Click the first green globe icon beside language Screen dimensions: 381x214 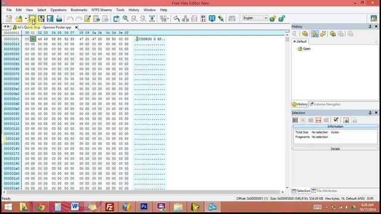coord(273,18)
